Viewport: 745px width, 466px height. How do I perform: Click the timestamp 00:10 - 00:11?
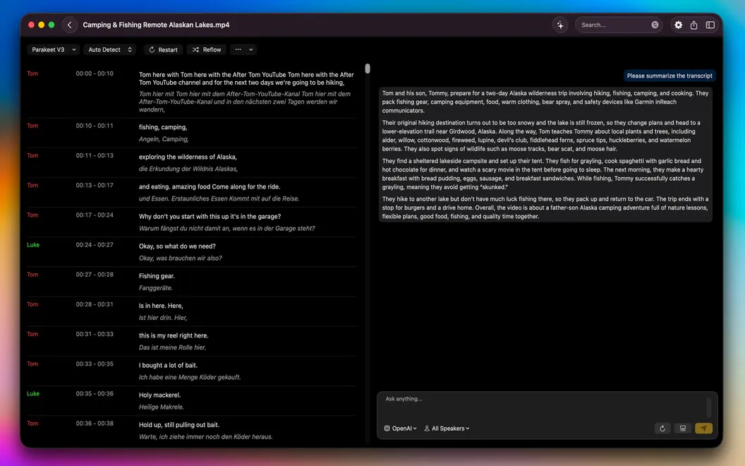pyautogui.click(x=95, y=126)
